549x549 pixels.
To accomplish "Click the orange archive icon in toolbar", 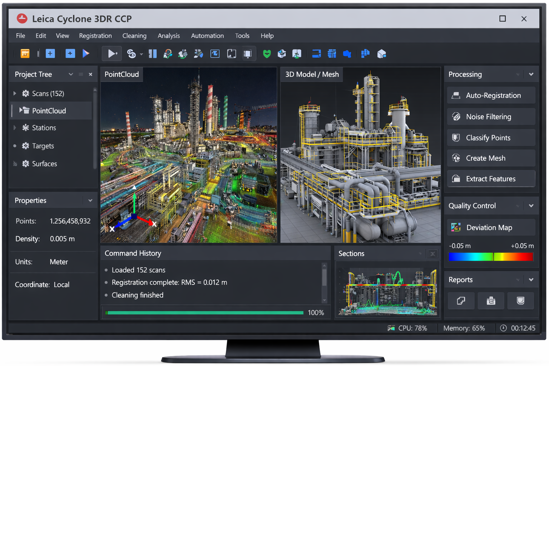I will [25, 54].
